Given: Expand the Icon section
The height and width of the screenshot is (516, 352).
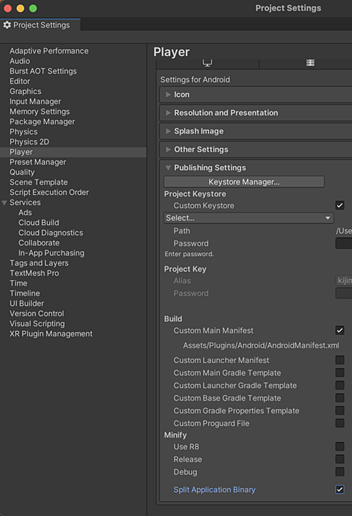Looking at the screenshot, I should click(168, 94).
